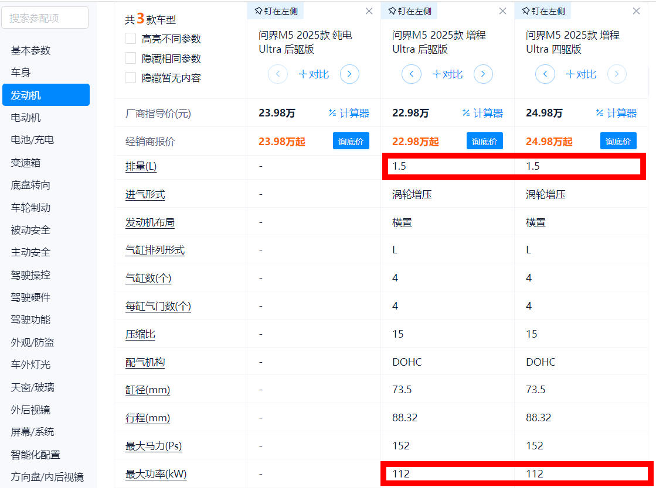
Task: Open 配气机构 parameter explanation
Action: pyautogui.click(x=145, y=362)
